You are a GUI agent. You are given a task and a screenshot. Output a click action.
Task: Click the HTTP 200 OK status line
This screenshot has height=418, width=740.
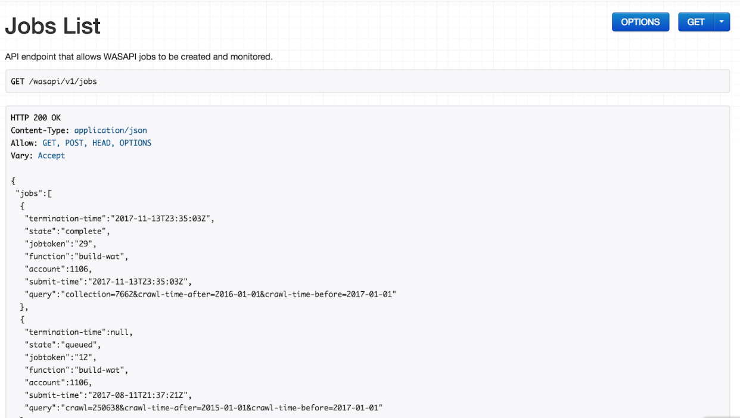36,117
